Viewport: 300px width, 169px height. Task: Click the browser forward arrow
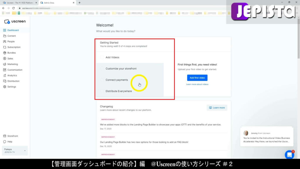(x=8, y=8)
